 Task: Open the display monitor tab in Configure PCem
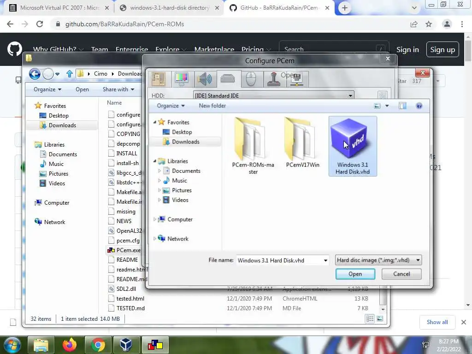coord(182,79)
